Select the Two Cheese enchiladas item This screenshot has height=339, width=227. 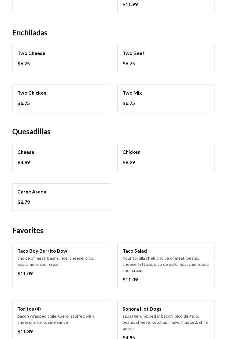pyautogui.click(x=61, y=59)
